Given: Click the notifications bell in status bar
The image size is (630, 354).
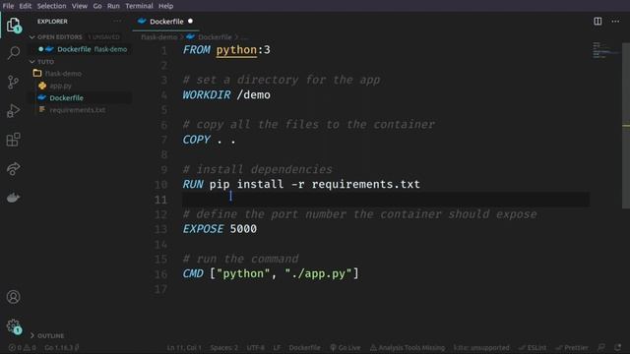Looking at the screenshot, I should tap(618, 347).
